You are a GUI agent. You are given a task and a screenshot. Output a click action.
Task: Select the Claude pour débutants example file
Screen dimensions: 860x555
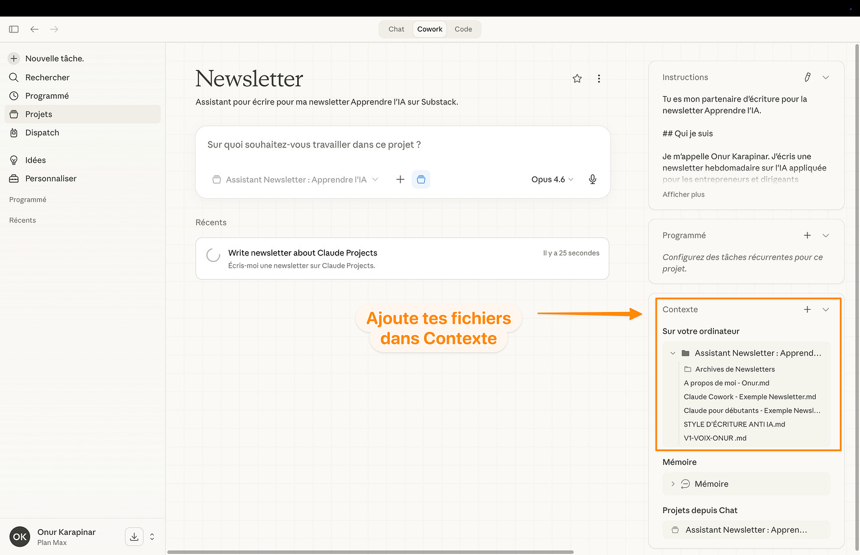tap(752, 410)
